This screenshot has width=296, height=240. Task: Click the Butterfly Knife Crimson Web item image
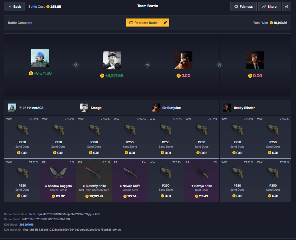94,173
